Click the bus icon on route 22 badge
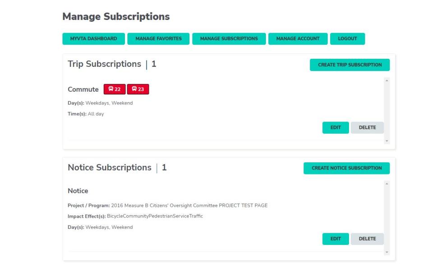This screenshot has height=268, width=423. (111, 89)
